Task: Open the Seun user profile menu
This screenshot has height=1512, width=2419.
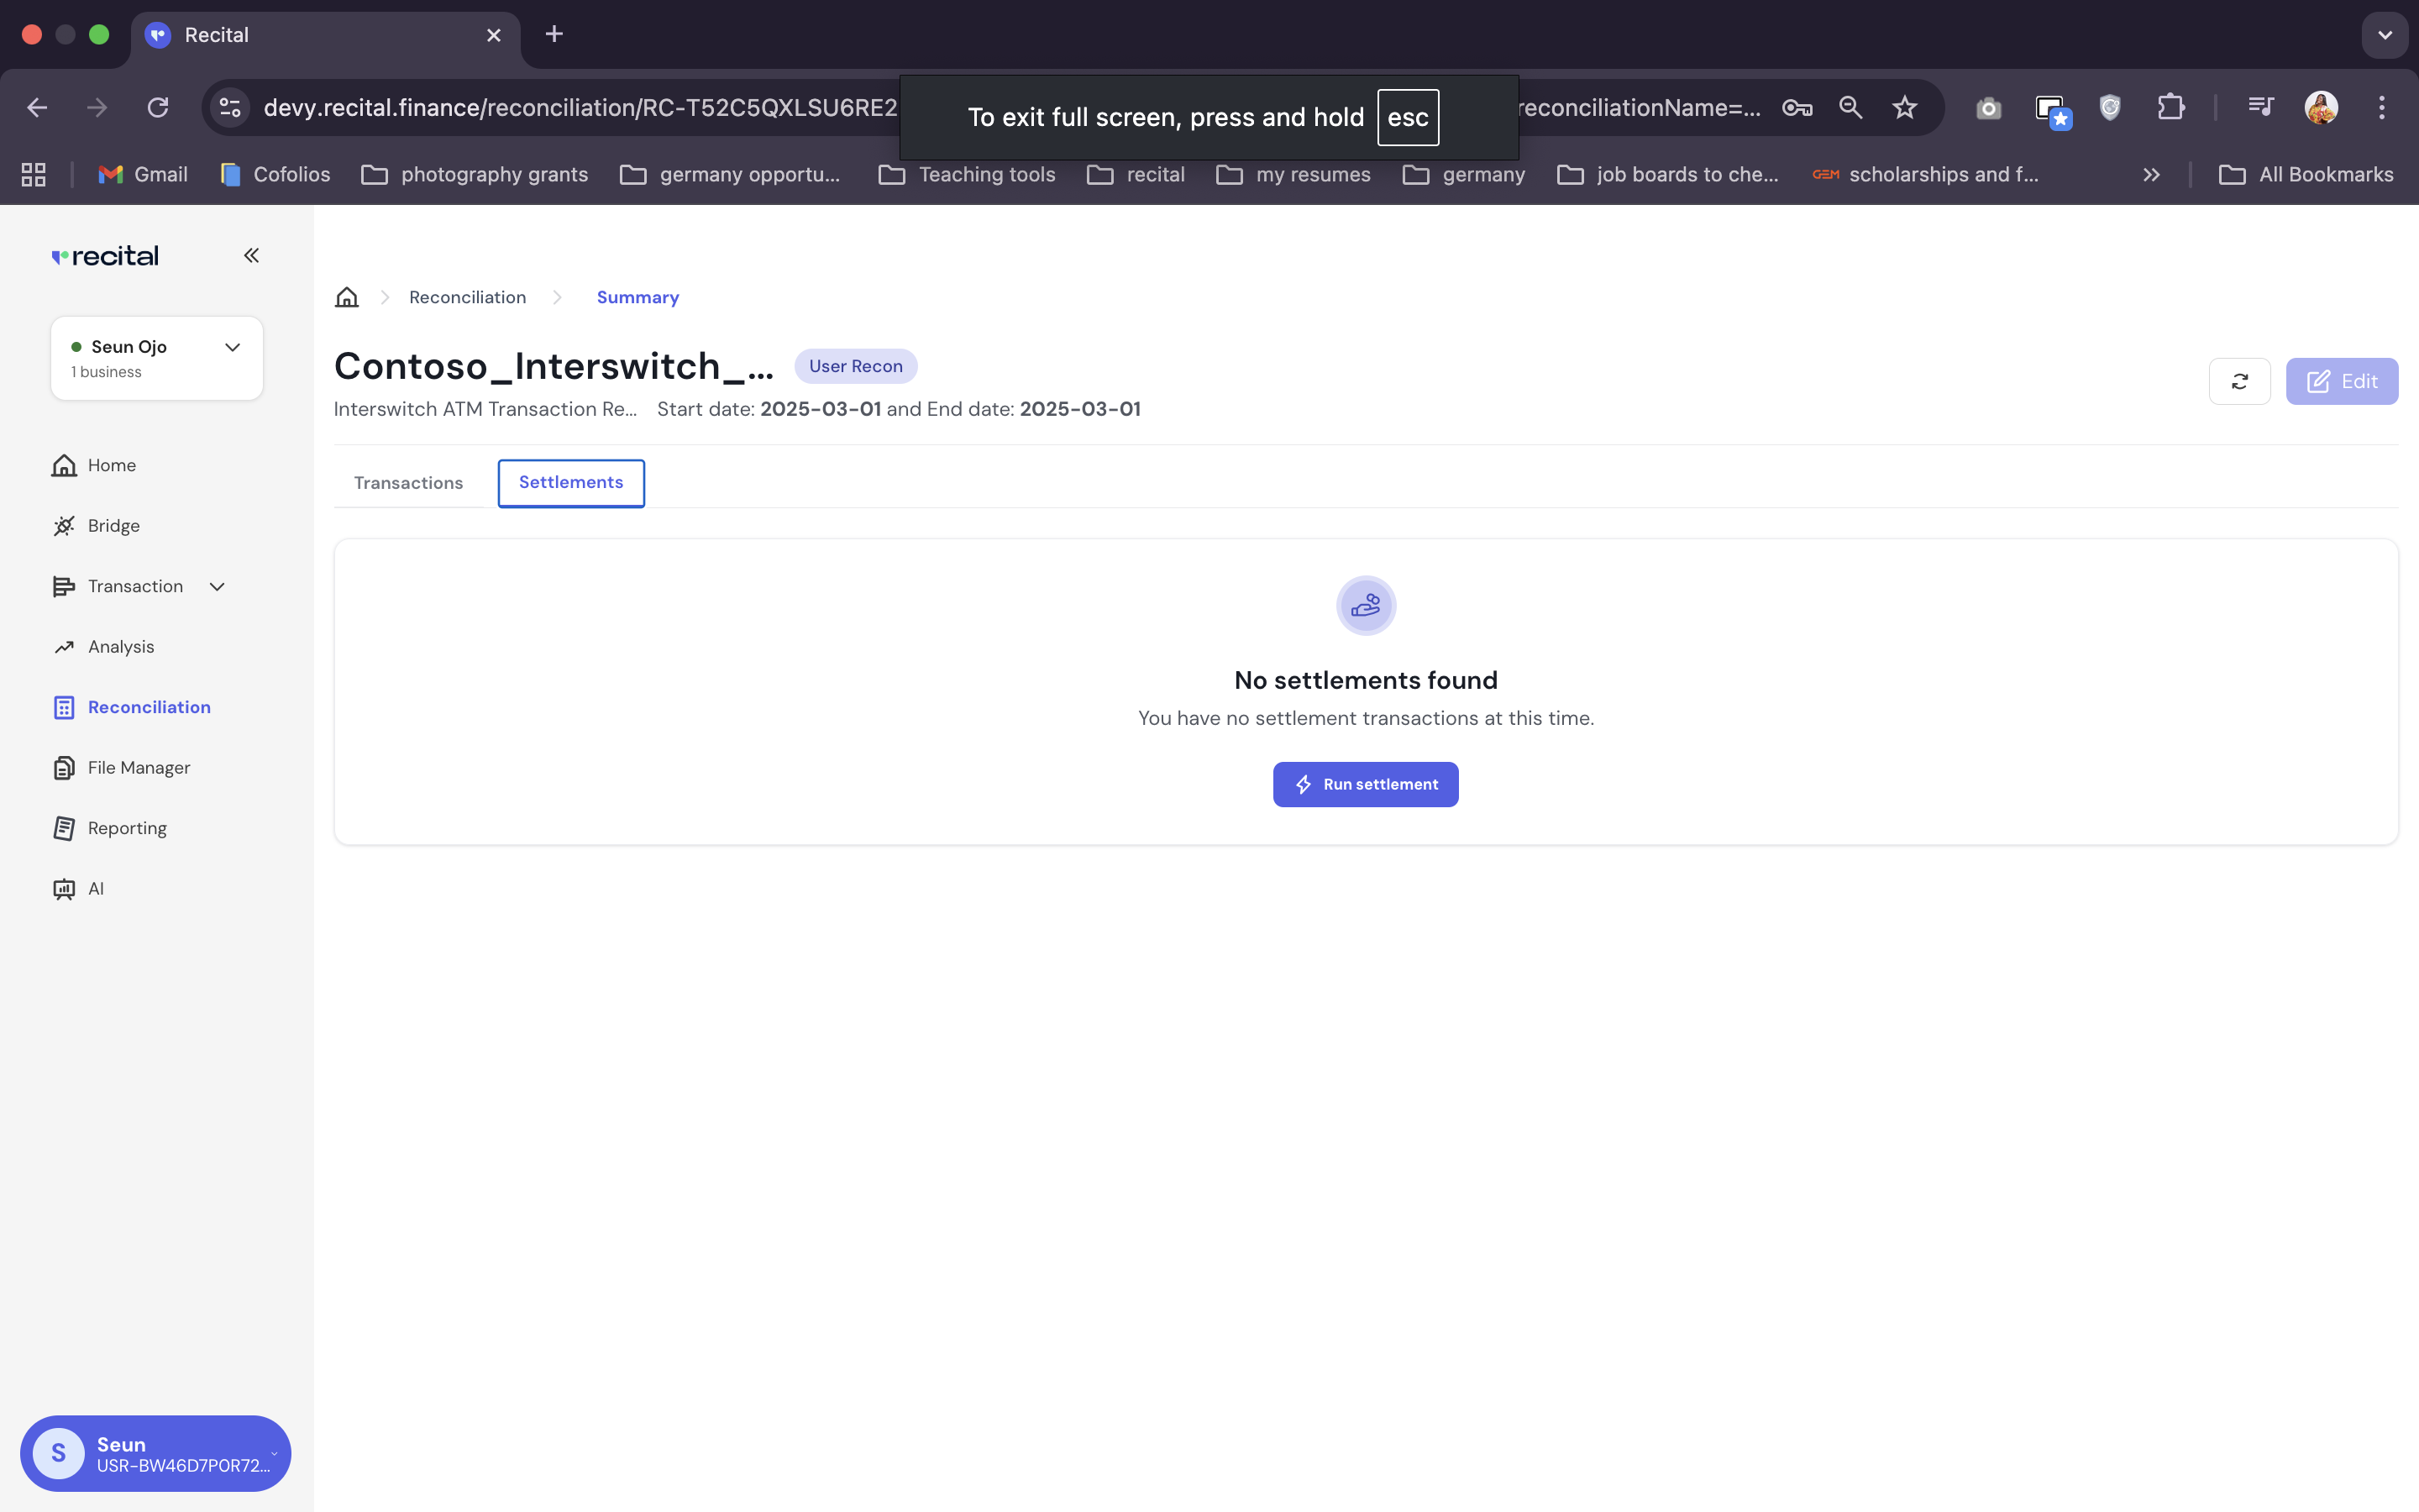Action: click(x=155, y=1453)
